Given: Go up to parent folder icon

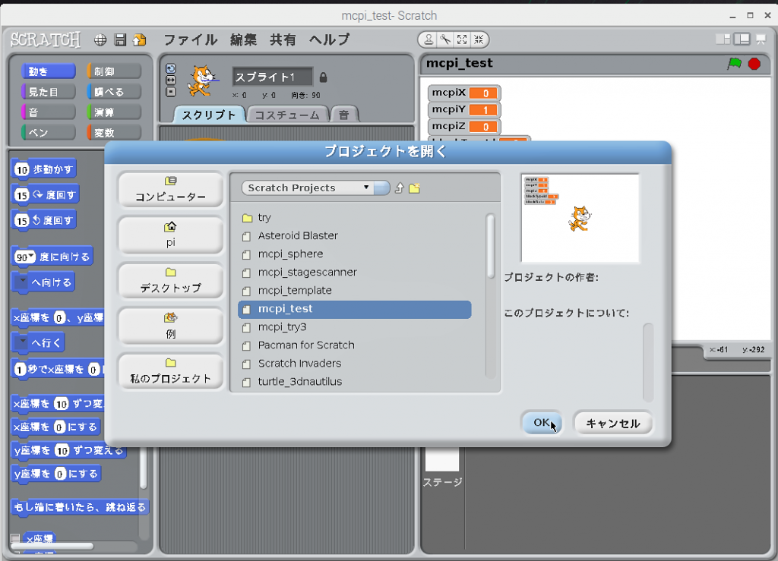Looking at the screenshot, I should [400, 188].
